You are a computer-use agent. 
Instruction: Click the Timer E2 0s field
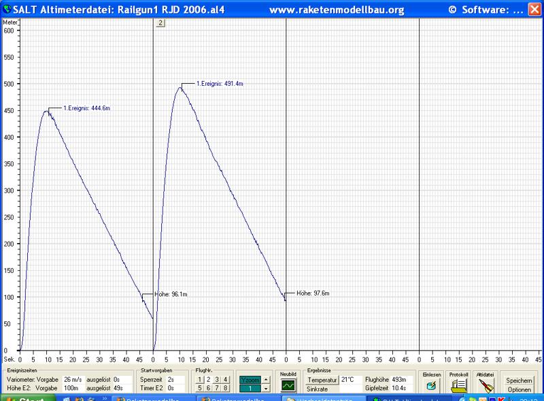[x=175, y=388]
